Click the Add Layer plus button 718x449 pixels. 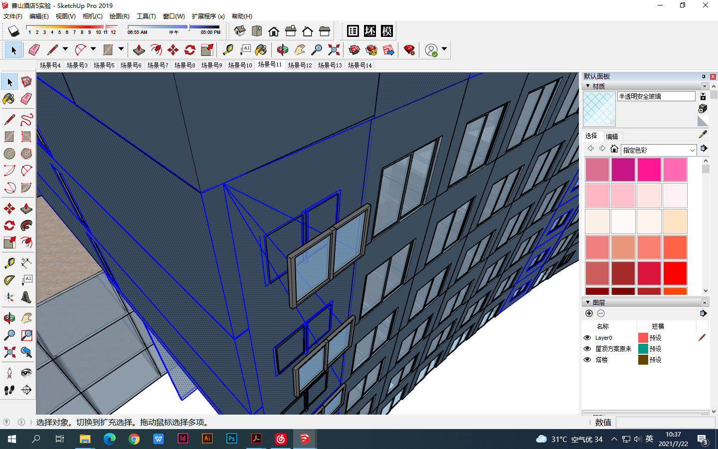[589, 313]
